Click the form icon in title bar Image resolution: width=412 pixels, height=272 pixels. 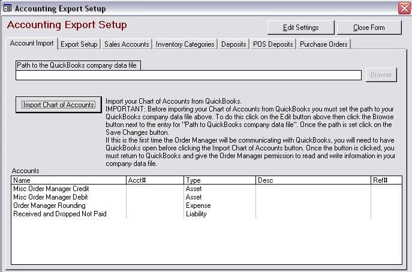(7, 8)
